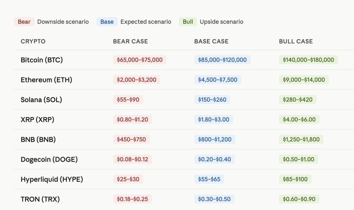Click Dogecoin bull value $0.50–$1.00

click(298, 159)
